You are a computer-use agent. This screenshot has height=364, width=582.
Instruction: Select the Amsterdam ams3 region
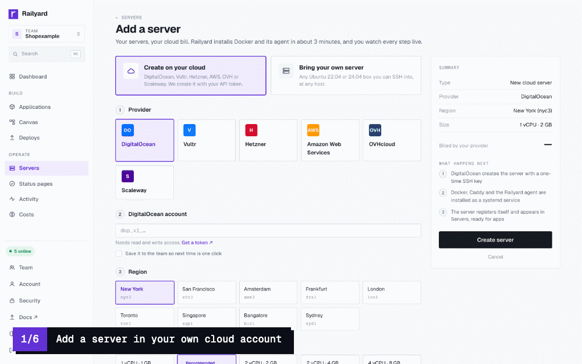(268, 293)
